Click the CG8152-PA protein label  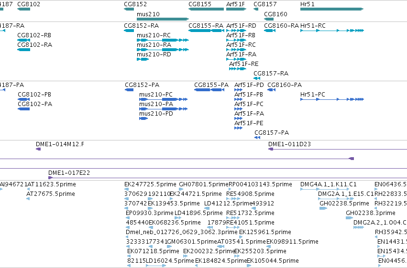point(142,85)
